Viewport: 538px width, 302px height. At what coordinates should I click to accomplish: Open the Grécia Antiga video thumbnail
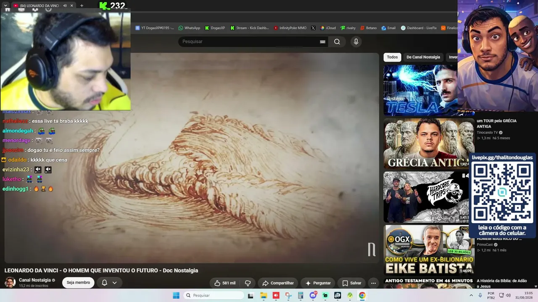429,143
